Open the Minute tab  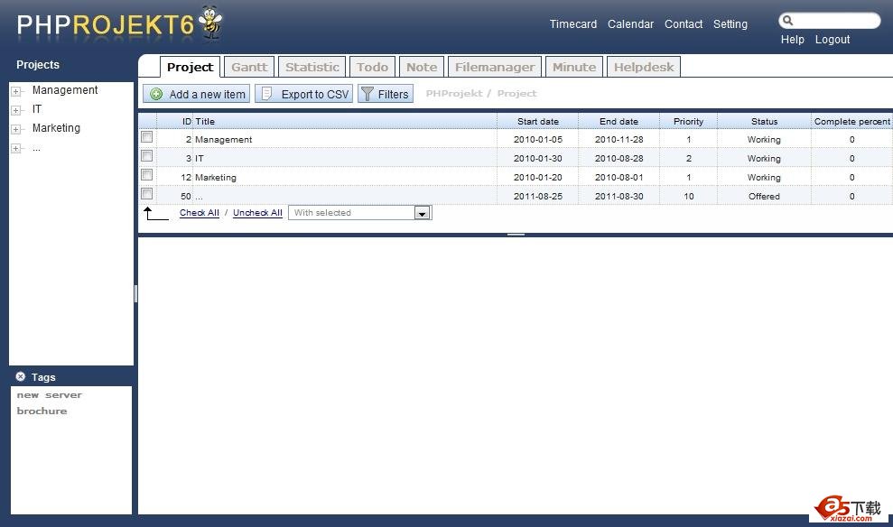pyautogui.click(x=574, y=67)
